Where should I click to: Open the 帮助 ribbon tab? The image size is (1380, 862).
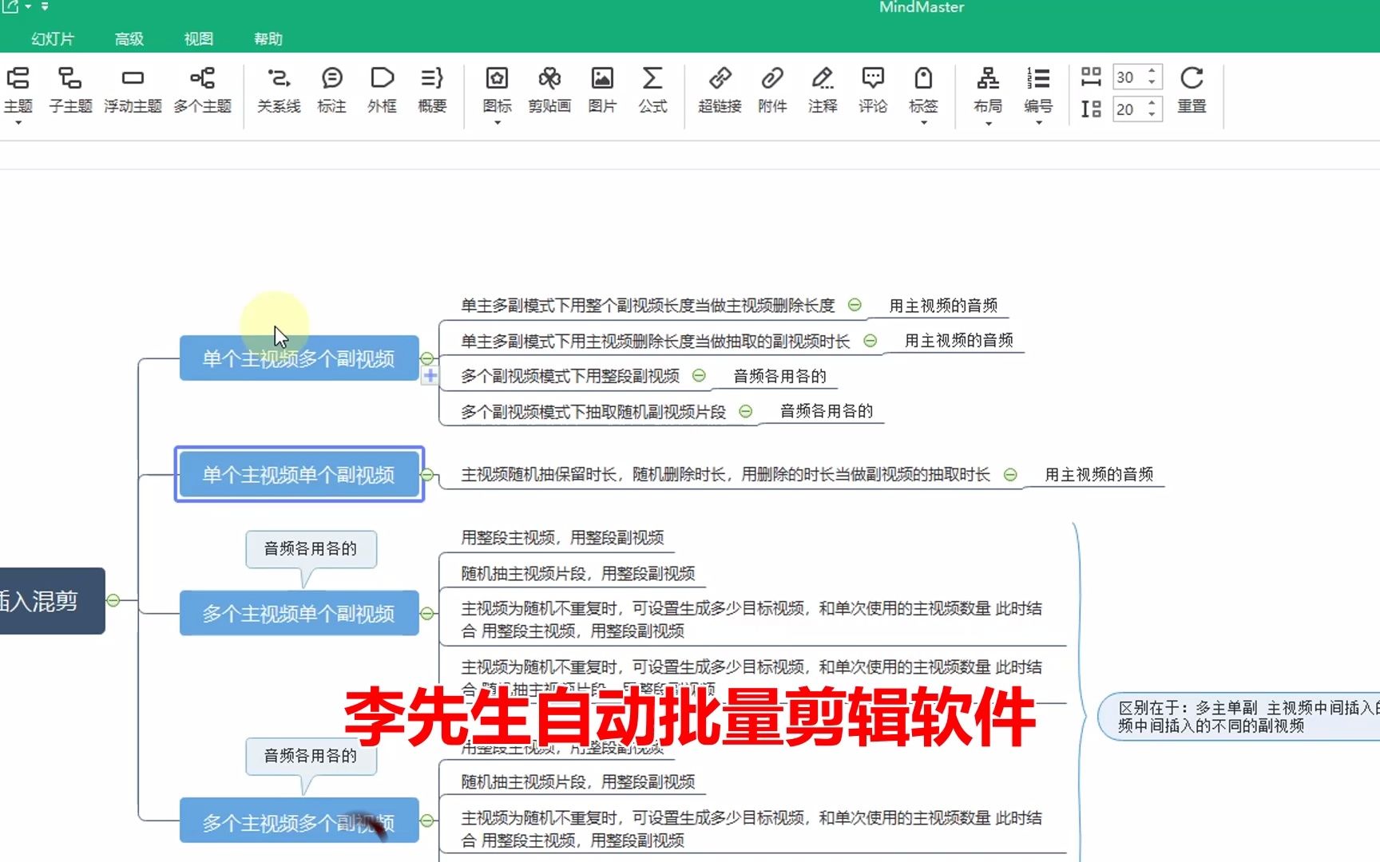tap(268, 38)
